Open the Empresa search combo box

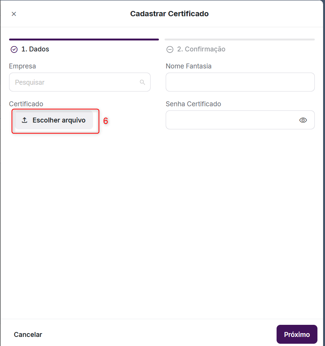[76, 82]
